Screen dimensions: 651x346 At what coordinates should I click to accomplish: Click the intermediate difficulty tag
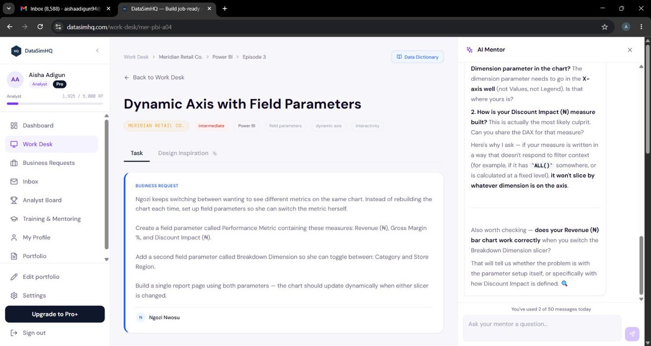(211, 126)
